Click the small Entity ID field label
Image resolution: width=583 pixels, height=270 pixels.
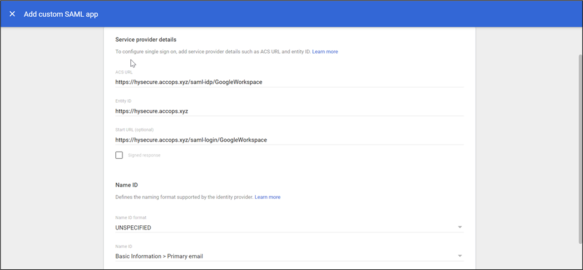[x=123, y=101]
